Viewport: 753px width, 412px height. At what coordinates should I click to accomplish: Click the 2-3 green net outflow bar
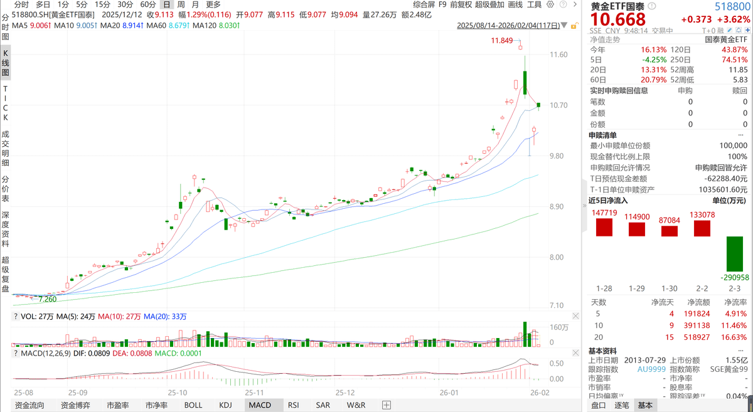tap(734, 263)
